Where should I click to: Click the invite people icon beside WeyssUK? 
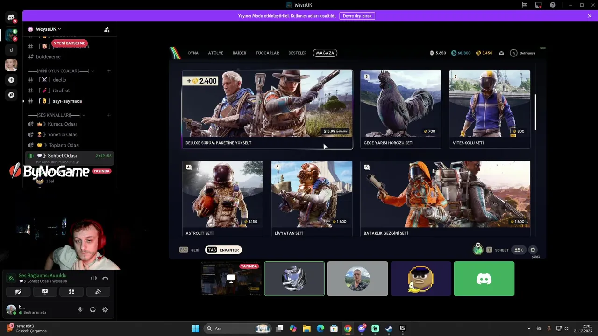tap(107, 29)
